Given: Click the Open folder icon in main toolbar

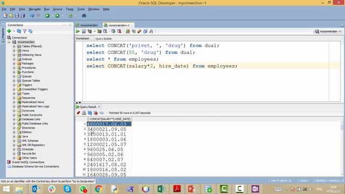Looking at the screenshot, I should point(11,16).
